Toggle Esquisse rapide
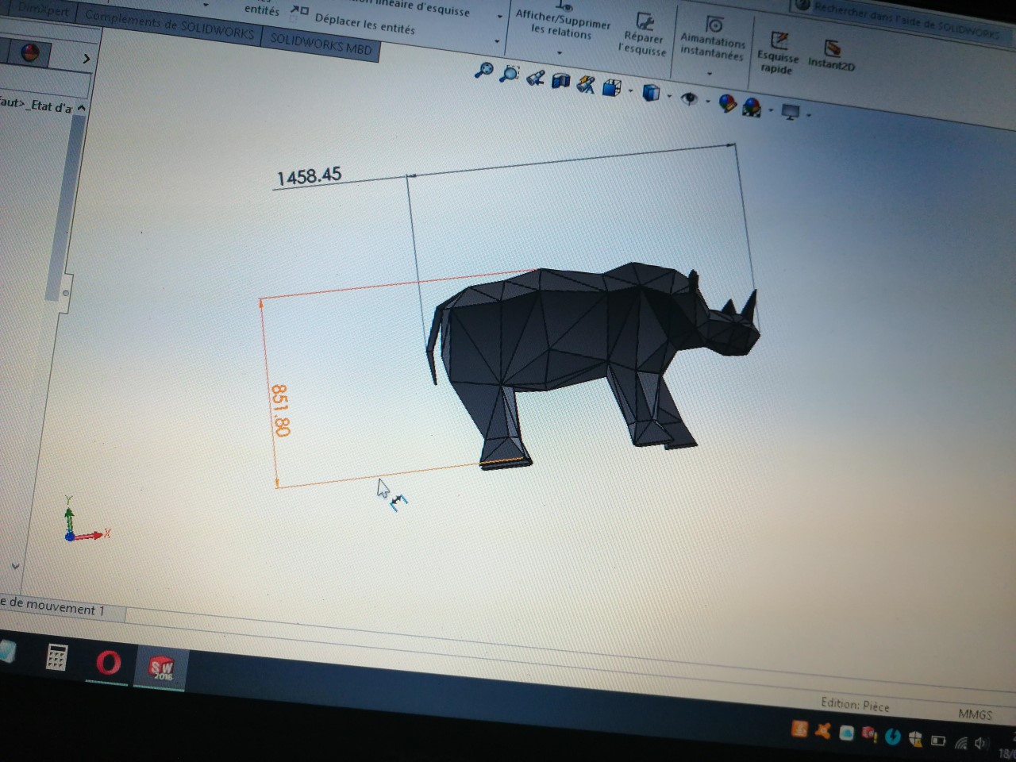The width and height of the screenshot is (1016, 762). [x=778, y=52]
